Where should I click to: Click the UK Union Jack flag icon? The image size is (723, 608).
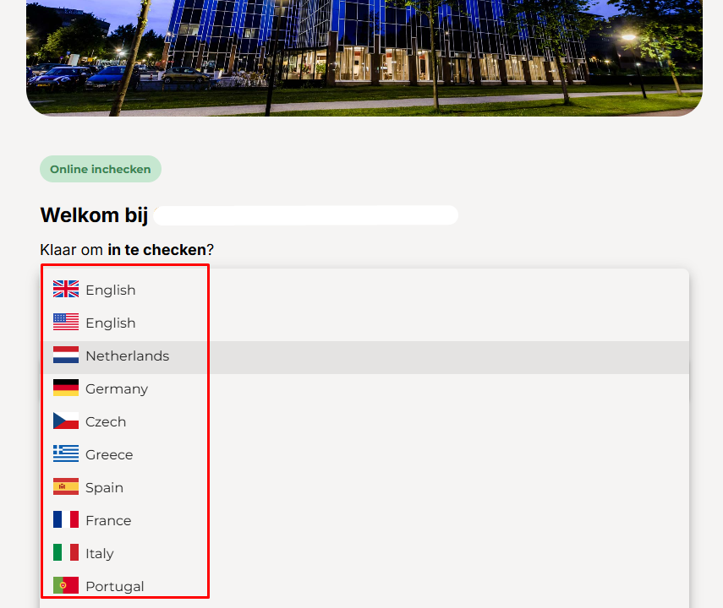tap(66, 290)
